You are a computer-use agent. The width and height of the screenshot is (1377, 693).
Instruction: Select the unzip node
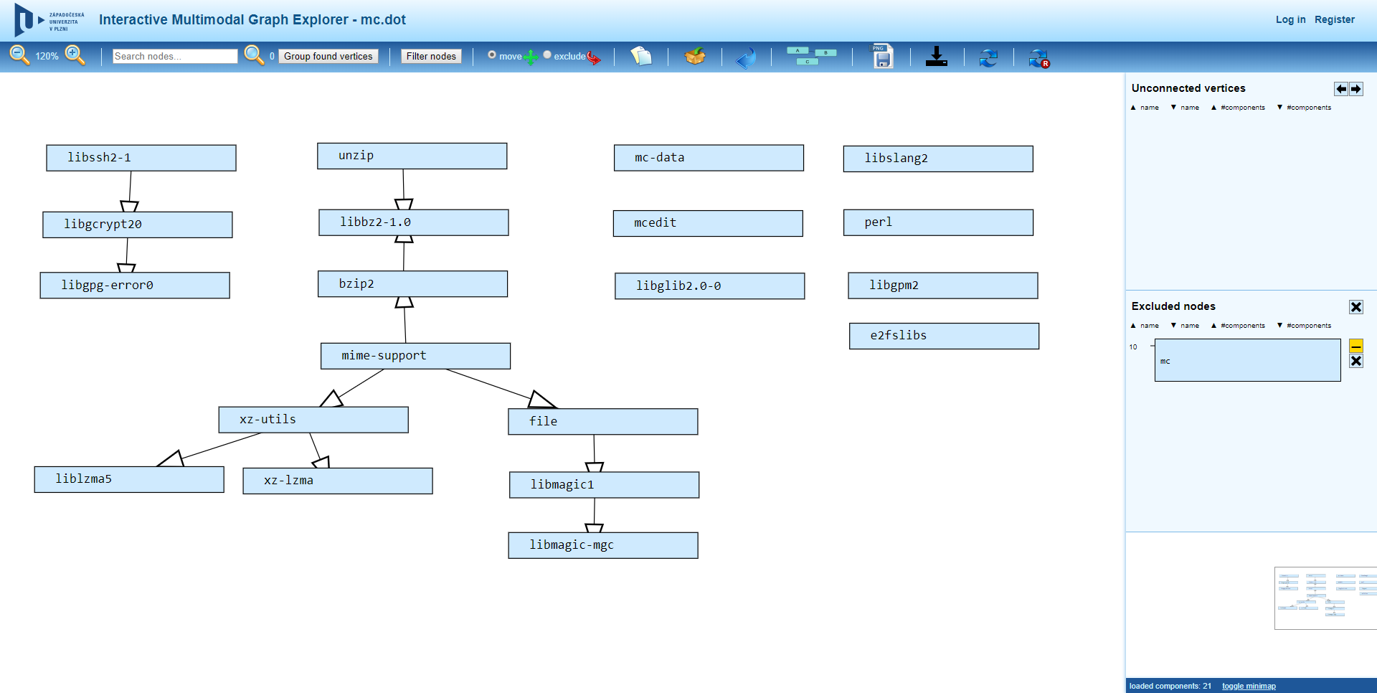412,156
